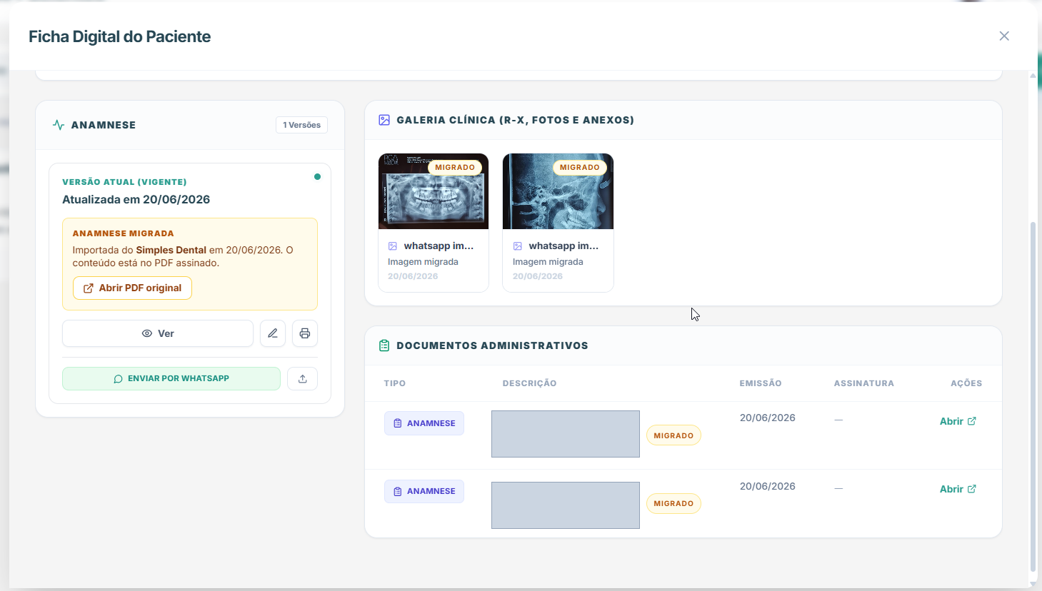The width and height of the screenshot is (1042, 591).
Task: Click emission date of first document row
Action: pos(768,418)
